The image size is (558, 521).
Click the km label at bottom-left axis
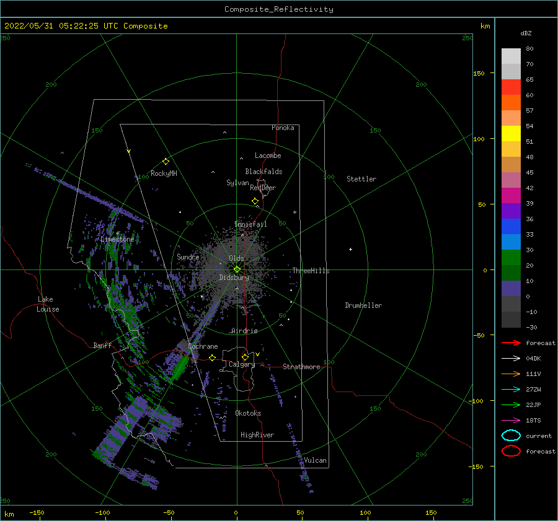(9, 514)
